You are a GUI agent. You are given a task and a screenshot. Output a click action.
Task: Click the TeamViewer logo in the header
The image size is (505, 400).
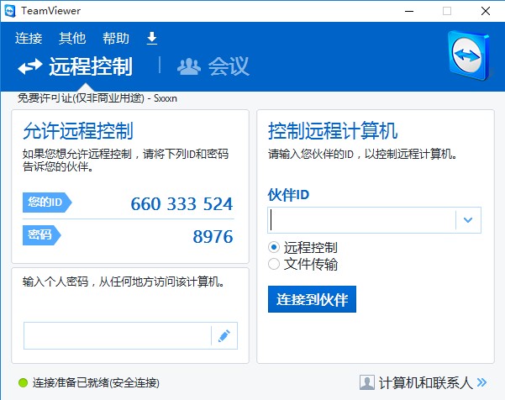point(469,55)
